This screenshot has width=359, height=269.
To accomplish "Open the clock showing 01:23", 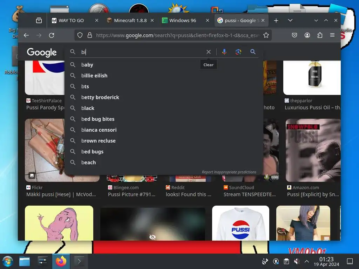I will 326,261.
